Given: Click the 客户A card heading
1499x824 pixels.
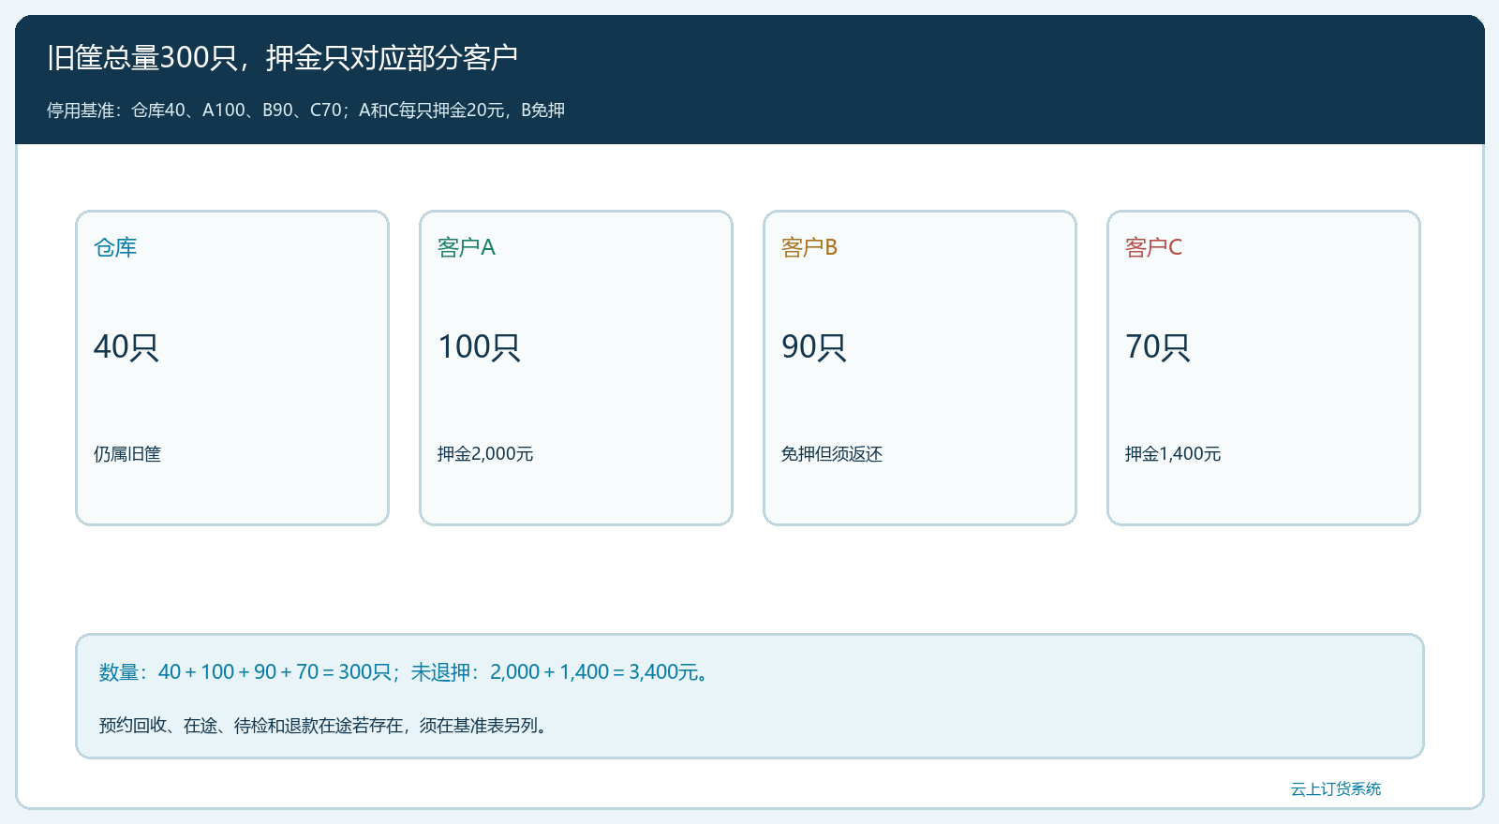Looking at the screenshot, I should coord(466,247).
